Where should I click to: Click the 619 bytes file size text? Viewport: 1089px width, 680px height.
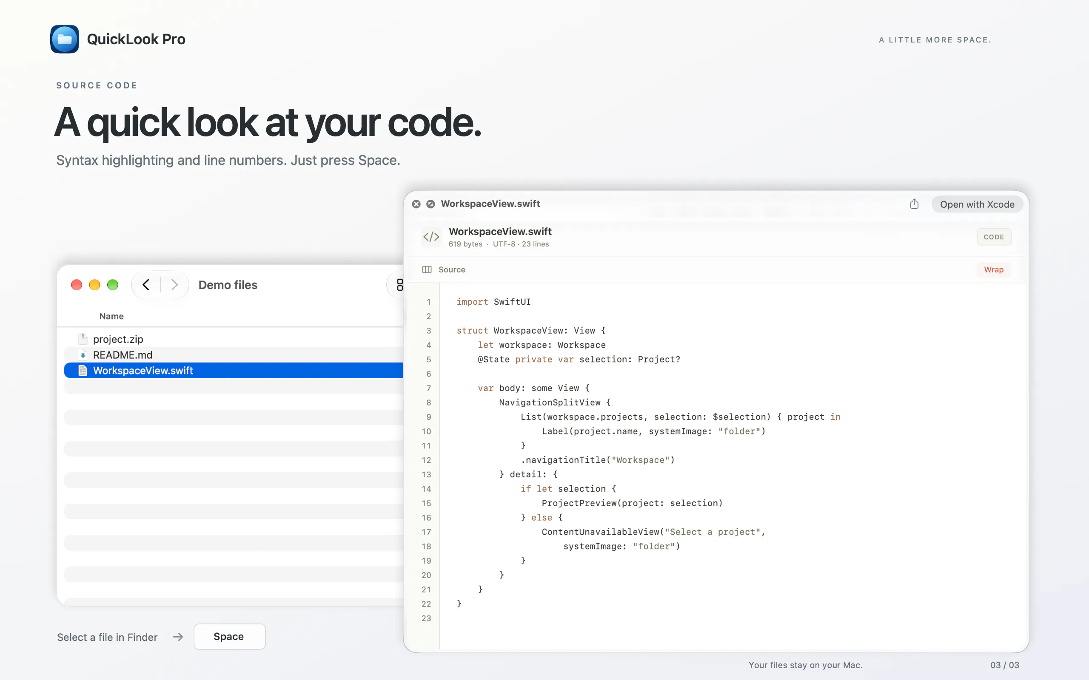click(x=465, y=244)
